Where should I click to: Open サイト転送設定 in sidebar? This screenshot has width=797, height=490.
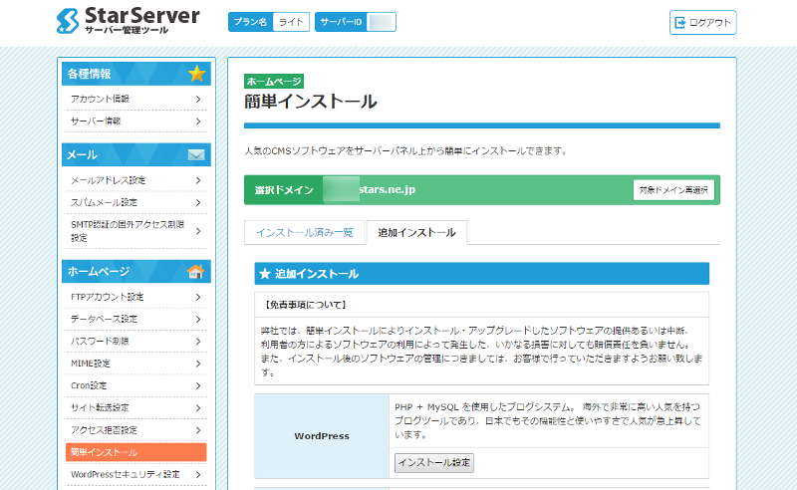pos(135,408)
